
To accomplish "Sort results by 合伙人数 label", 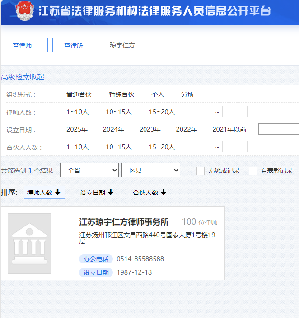I will click(145, 193).
